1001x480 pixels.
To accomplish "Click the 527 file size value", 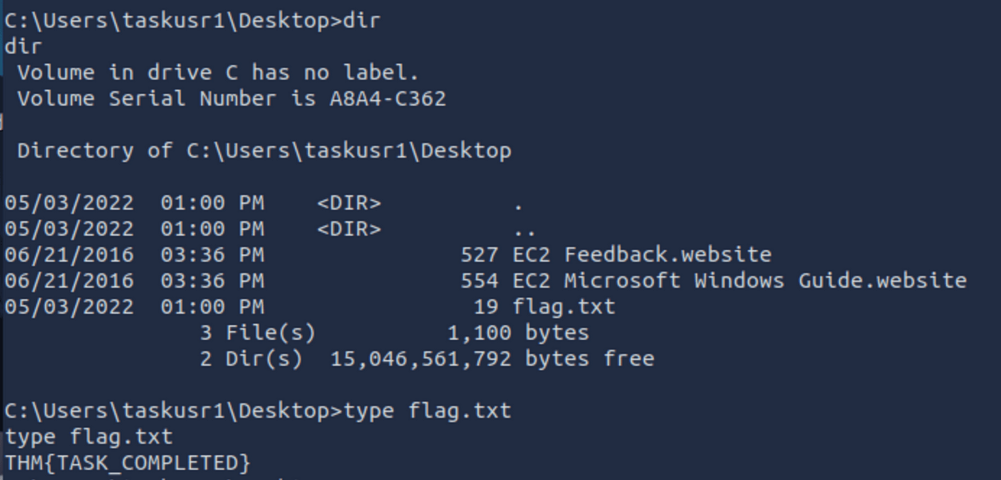I will coord(479,254).
